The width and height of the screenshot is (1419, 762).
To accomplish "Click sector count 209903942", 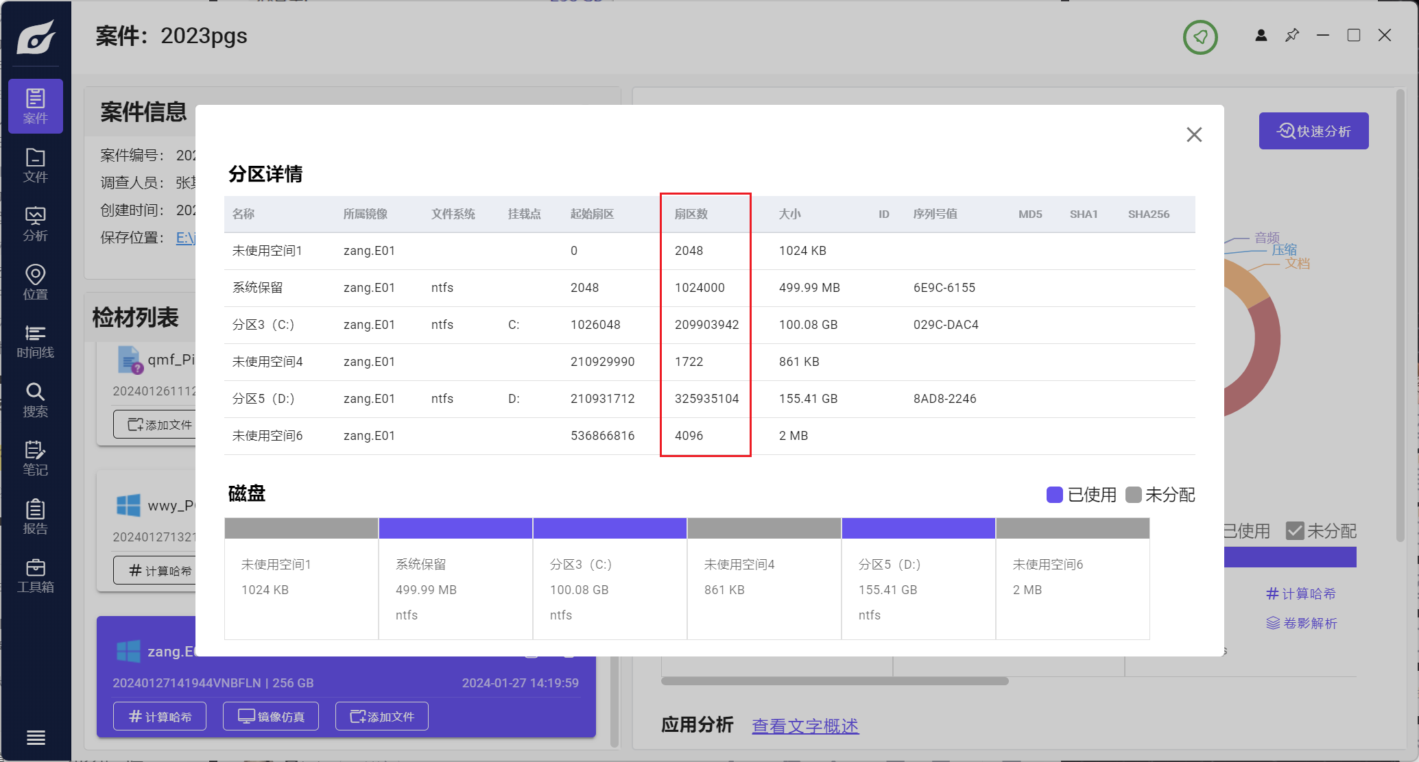I will tap(706, 325).
